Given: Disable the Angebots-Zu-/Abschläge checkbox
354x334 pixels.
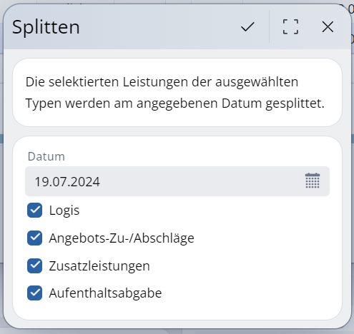Looking at the screenshot, I should click(34, 238).
